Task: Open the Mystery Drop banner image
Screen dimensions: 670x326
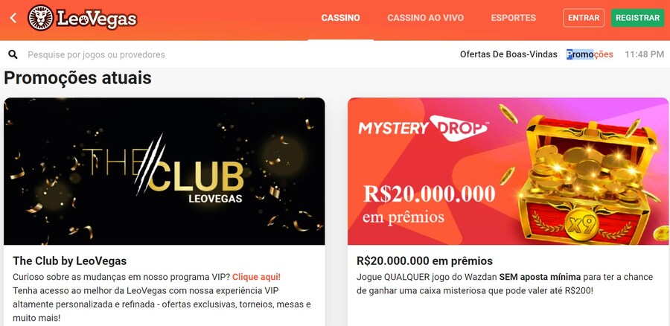Action: (508, 171)
